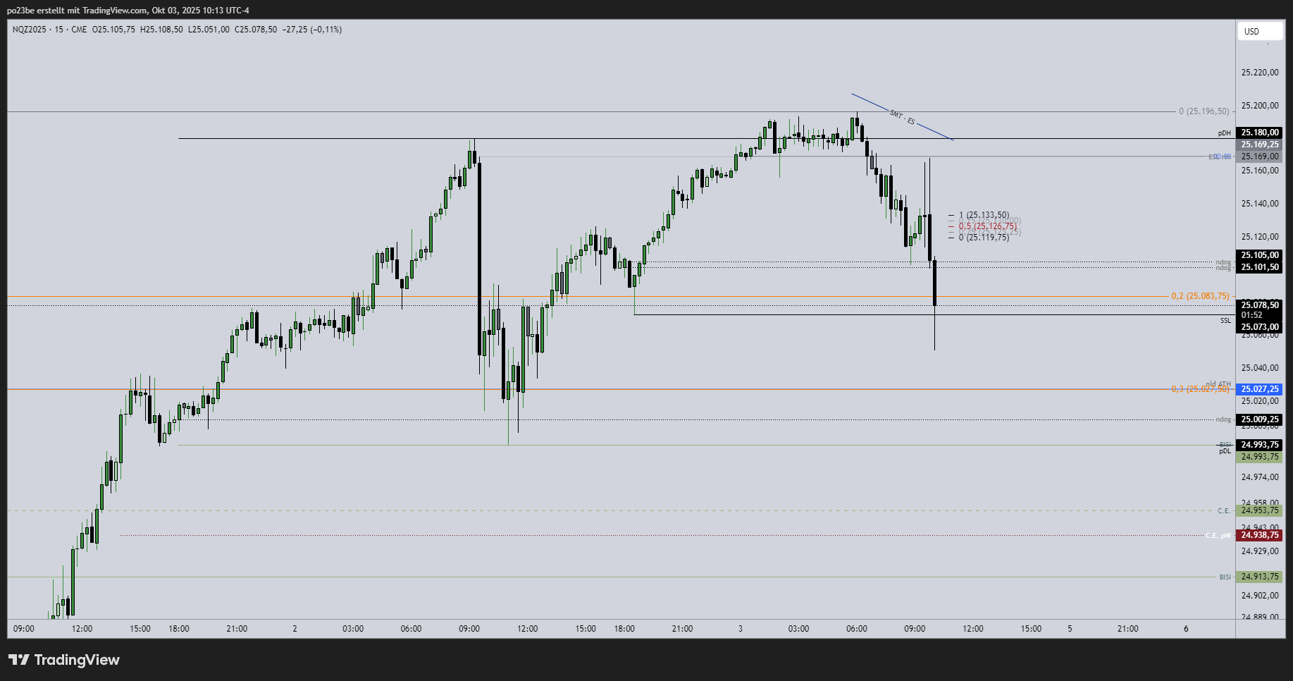
Task: Select the 25.009,25 ndog price label
Action: pyautogui.click(x=1259, y=419)
